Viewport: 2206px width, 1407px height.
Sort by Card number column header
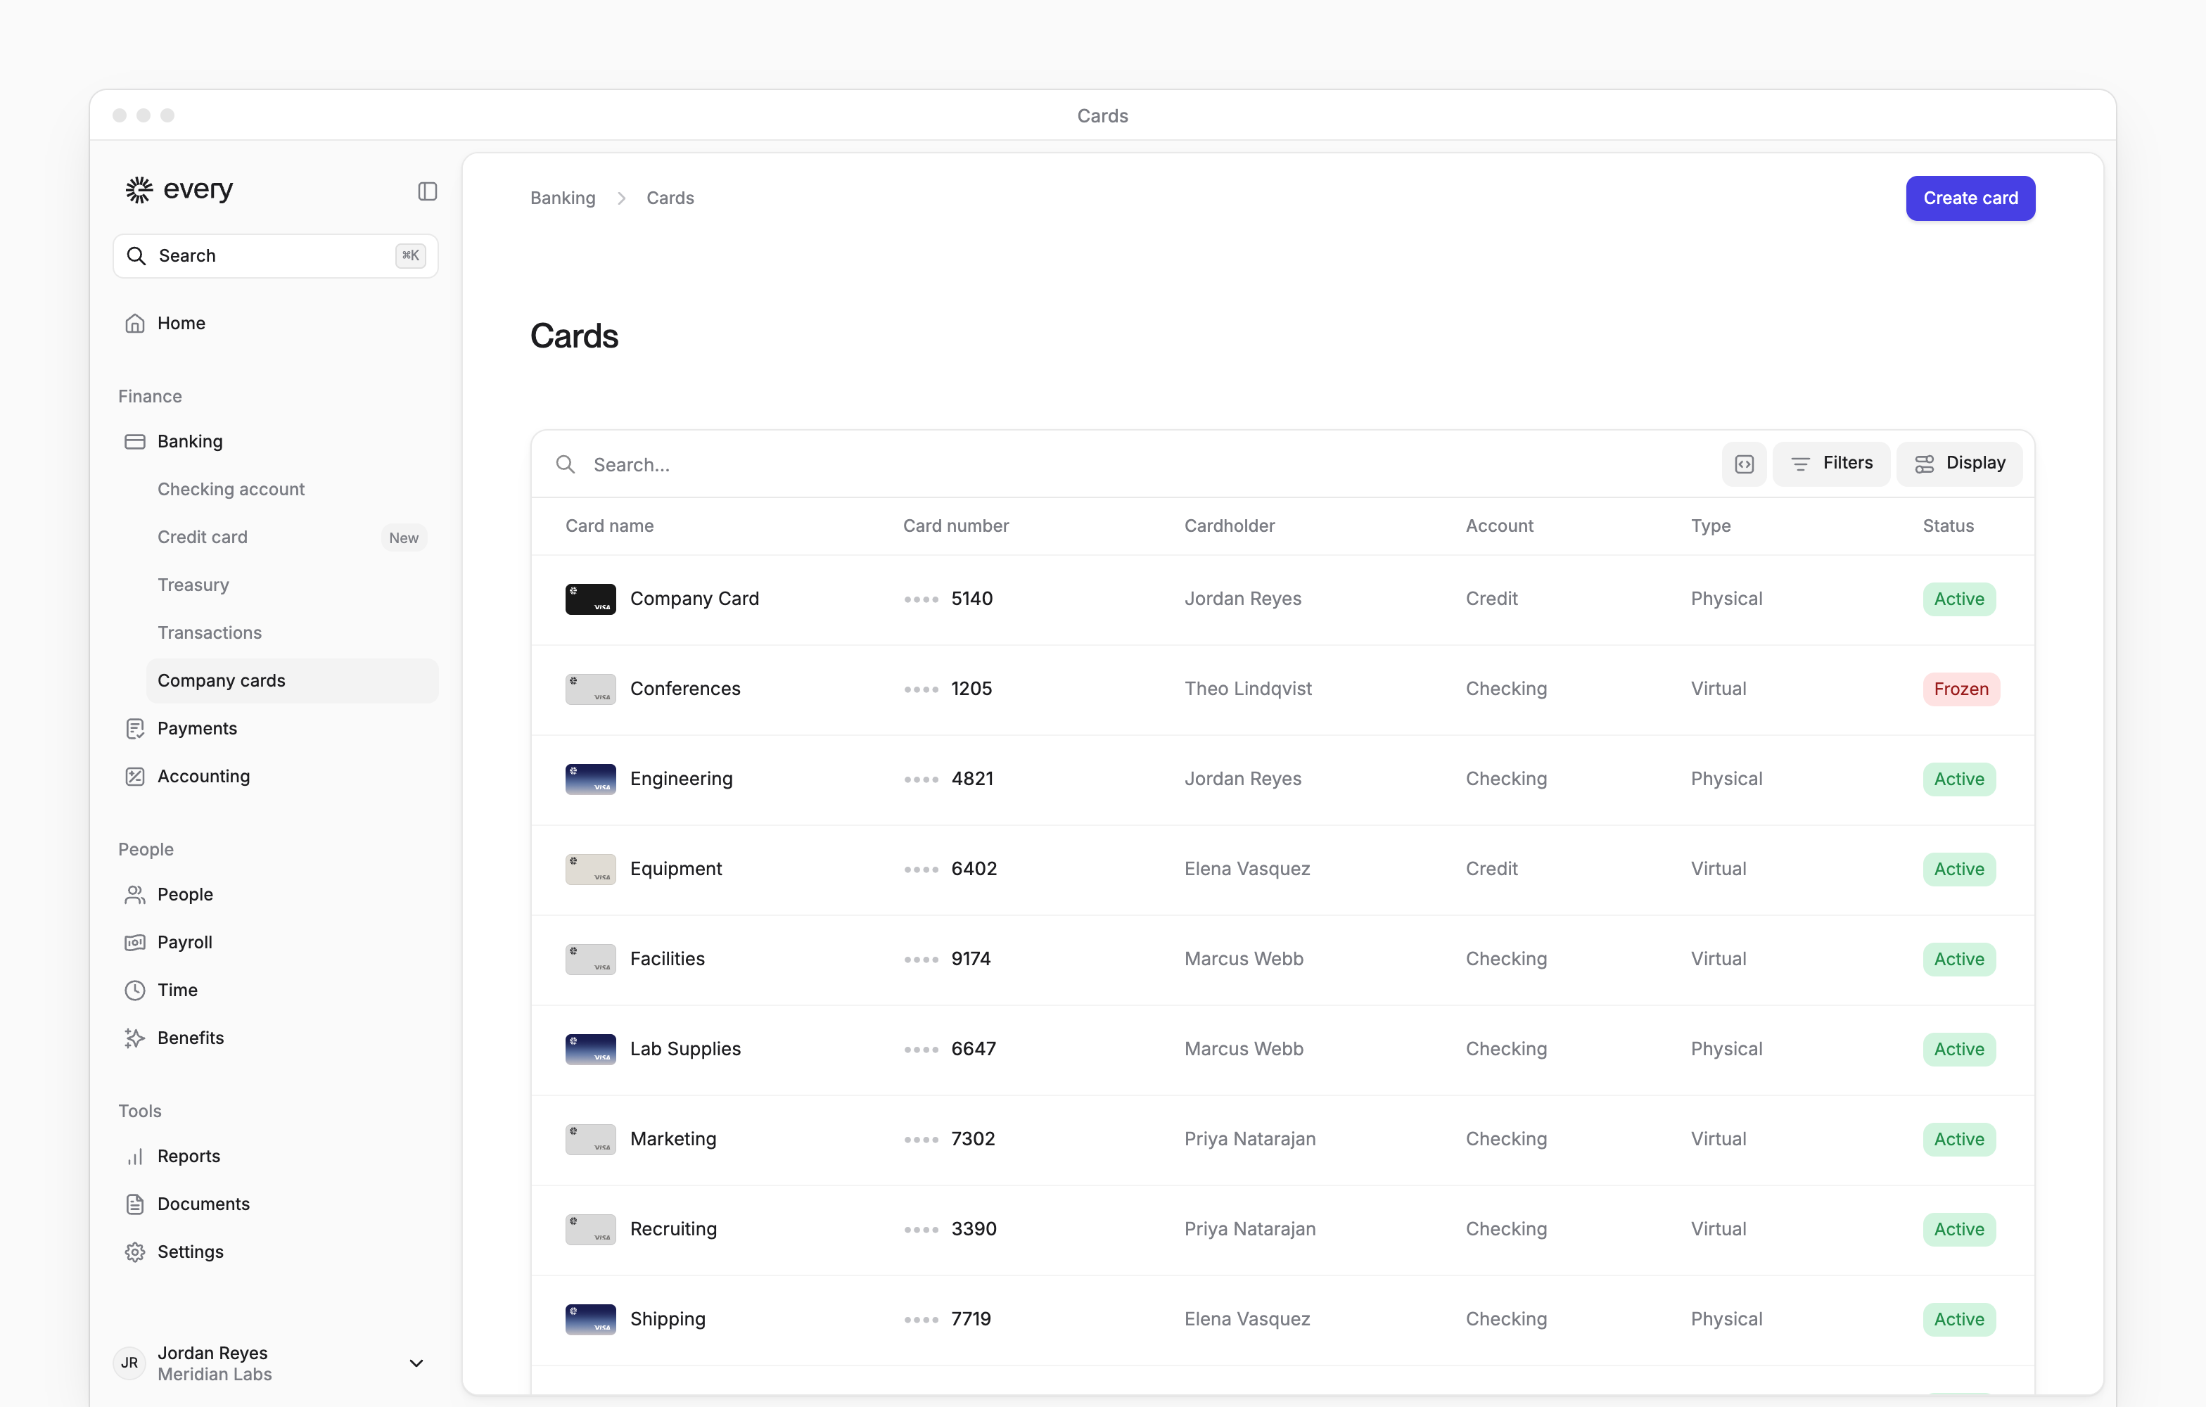[x=955, y=526]
